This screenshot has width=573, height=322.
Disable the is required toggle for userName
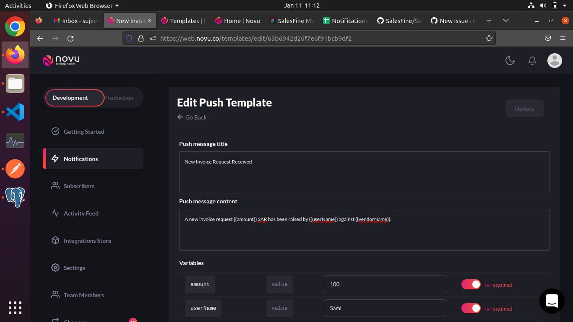coord(471,308)
